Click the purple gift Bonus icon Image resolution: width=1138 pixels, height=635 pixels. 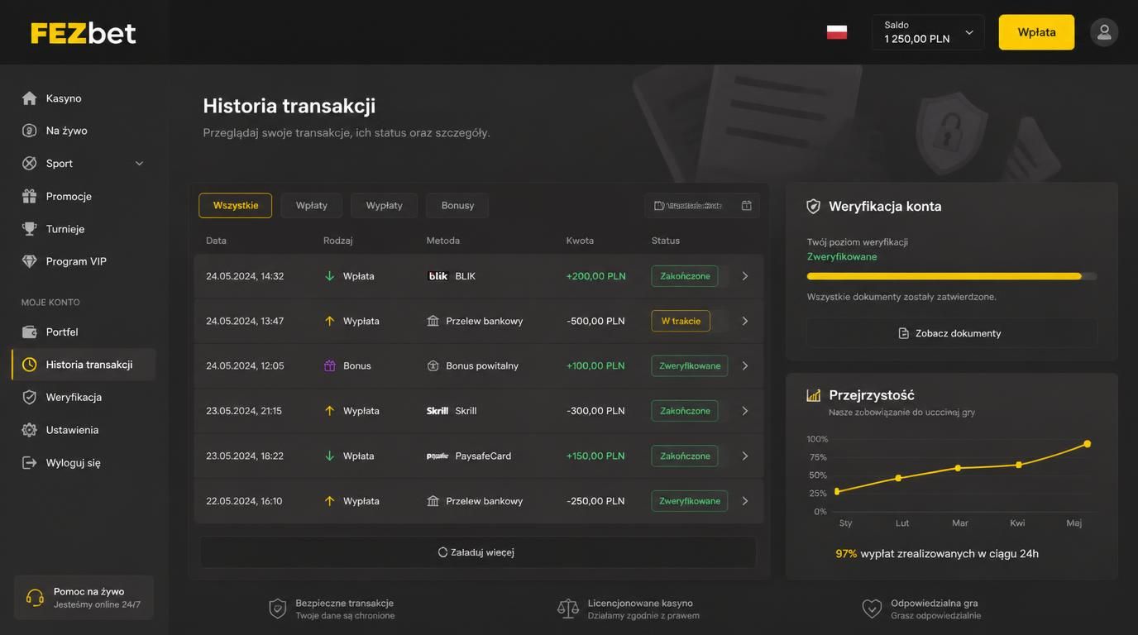pyautogui.click(x=329, y=365)
